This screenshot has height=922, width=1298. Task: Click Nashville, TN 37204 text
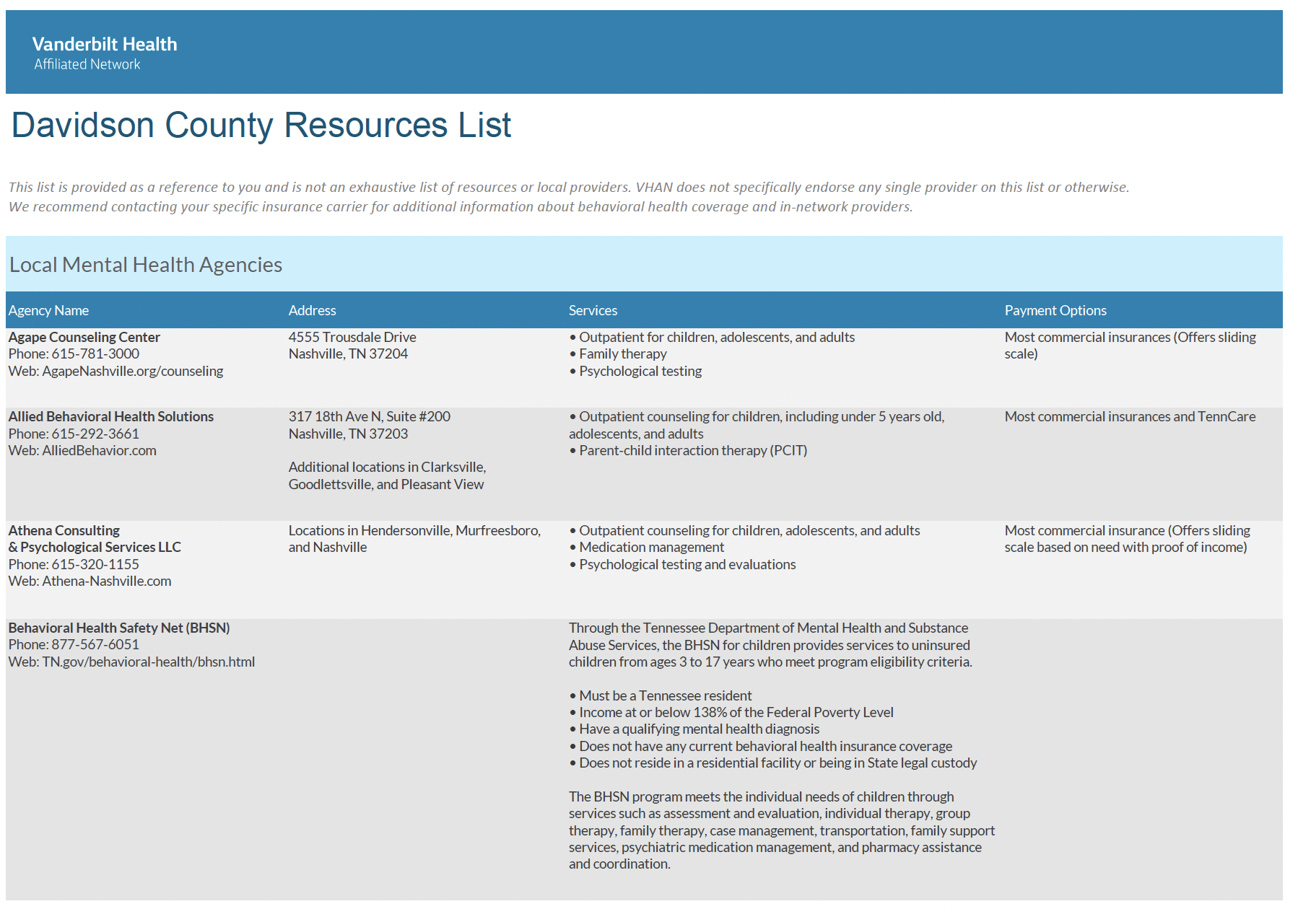pos(348,354)
